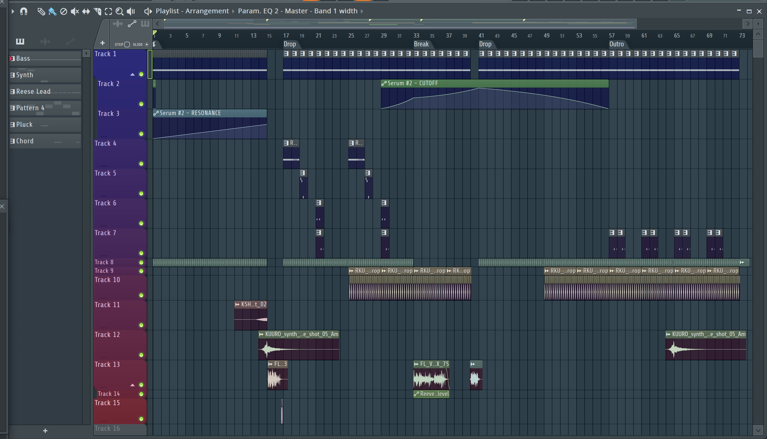The image size is (767, 439).
Task: Select the Playback speaker tool
Action: click(131, 11)
